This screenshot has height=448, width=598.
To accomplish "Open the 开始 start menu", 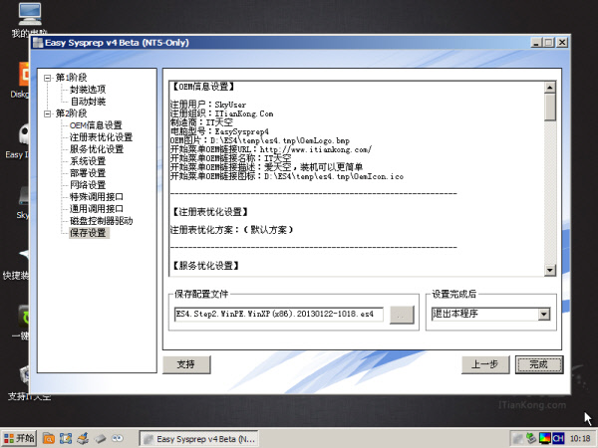I will [20, 438].
